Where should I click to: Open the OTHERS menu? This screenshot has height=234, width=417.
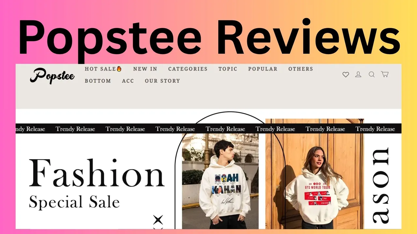click(x=300, y=69)
